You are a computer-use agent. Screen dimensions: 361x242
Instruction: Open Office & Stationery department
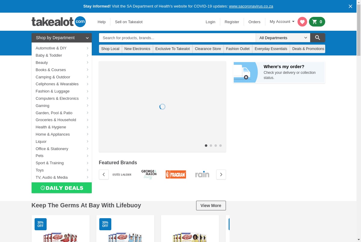pyautogui.click(x=62, y=149)
